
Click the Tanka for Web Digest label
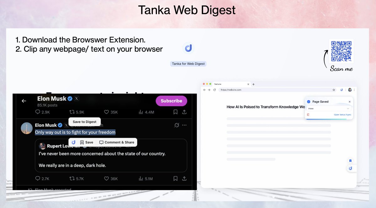click(188, 64)
